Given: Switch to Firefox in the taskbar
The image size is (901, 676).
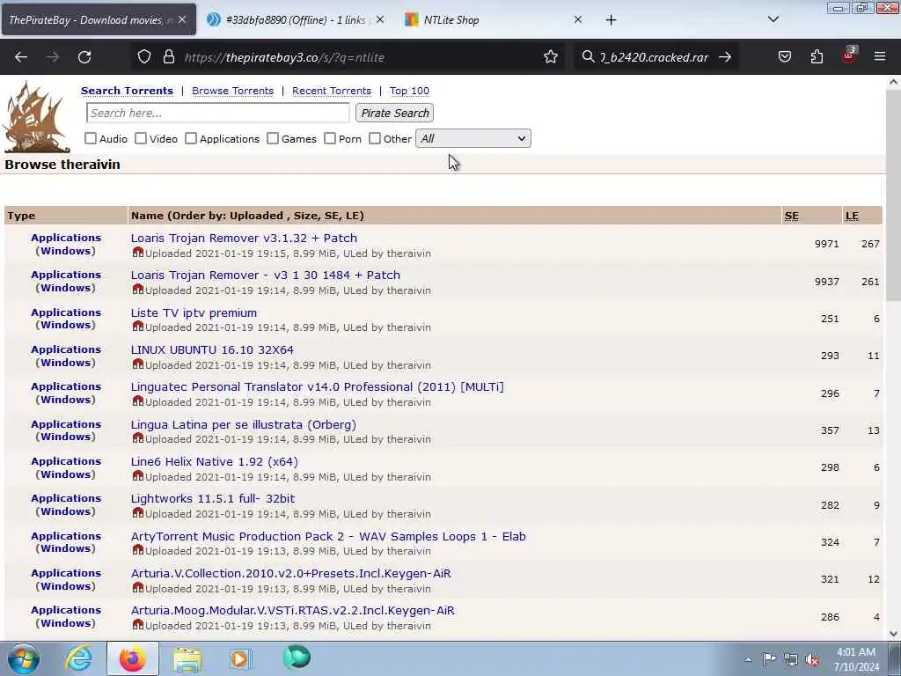Looking at the screenshot, I should click(133, 658).
